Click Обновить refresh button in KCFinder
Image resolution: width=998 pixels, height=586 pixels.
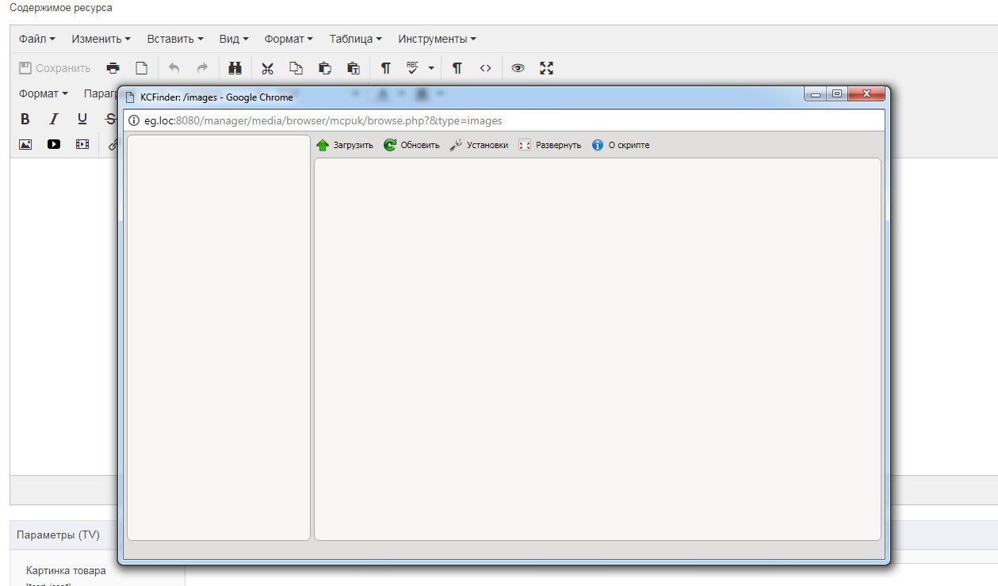click(411, 145)
